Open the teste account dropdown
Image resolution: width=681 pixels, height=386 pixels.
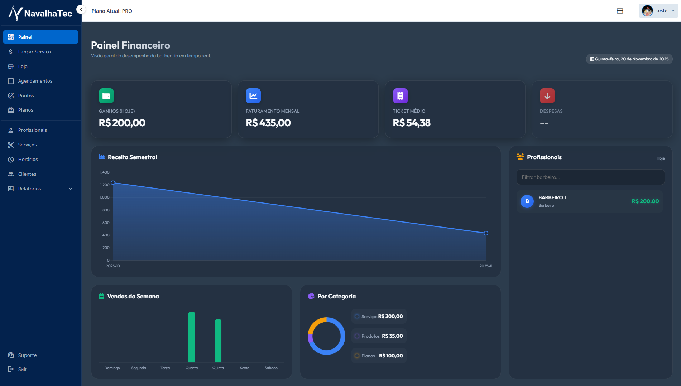(x=658, y=10)
